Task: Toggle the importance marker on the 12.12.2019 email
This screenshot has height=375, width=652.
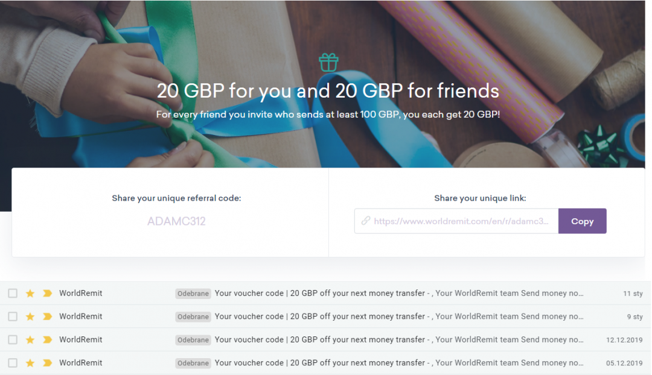Action: (x=47, y=340)
